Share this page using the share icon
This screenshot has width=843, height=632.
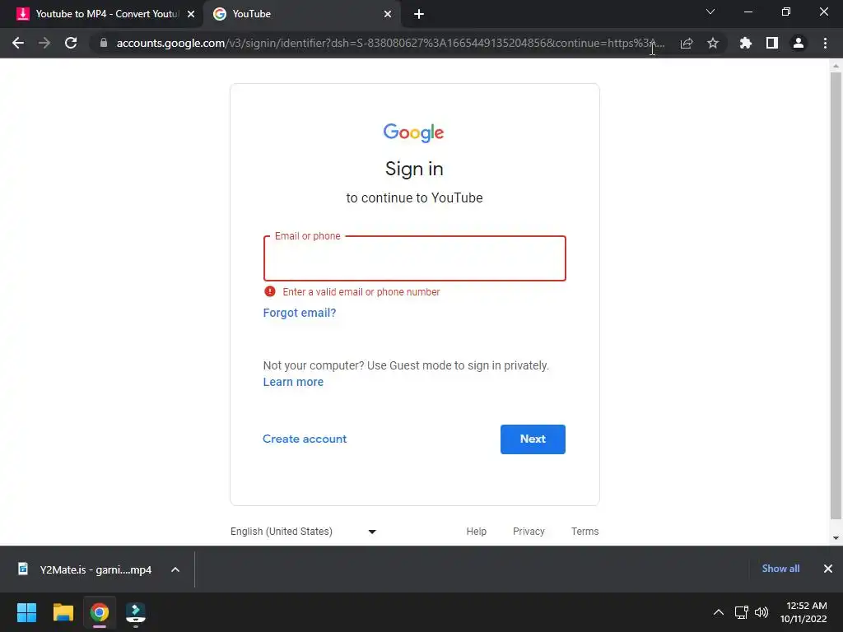pyautogui.click(x=686, y=43)
